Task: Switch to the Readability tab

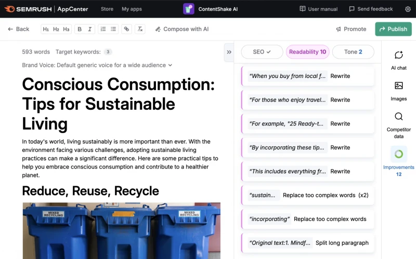Action: point(307,52)
